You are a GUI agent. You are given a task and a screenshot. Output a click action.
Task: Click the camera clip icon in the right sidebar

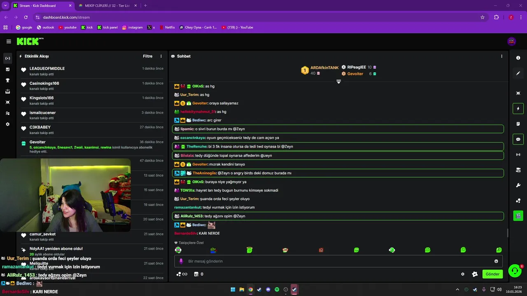click(x=518, y=170)
